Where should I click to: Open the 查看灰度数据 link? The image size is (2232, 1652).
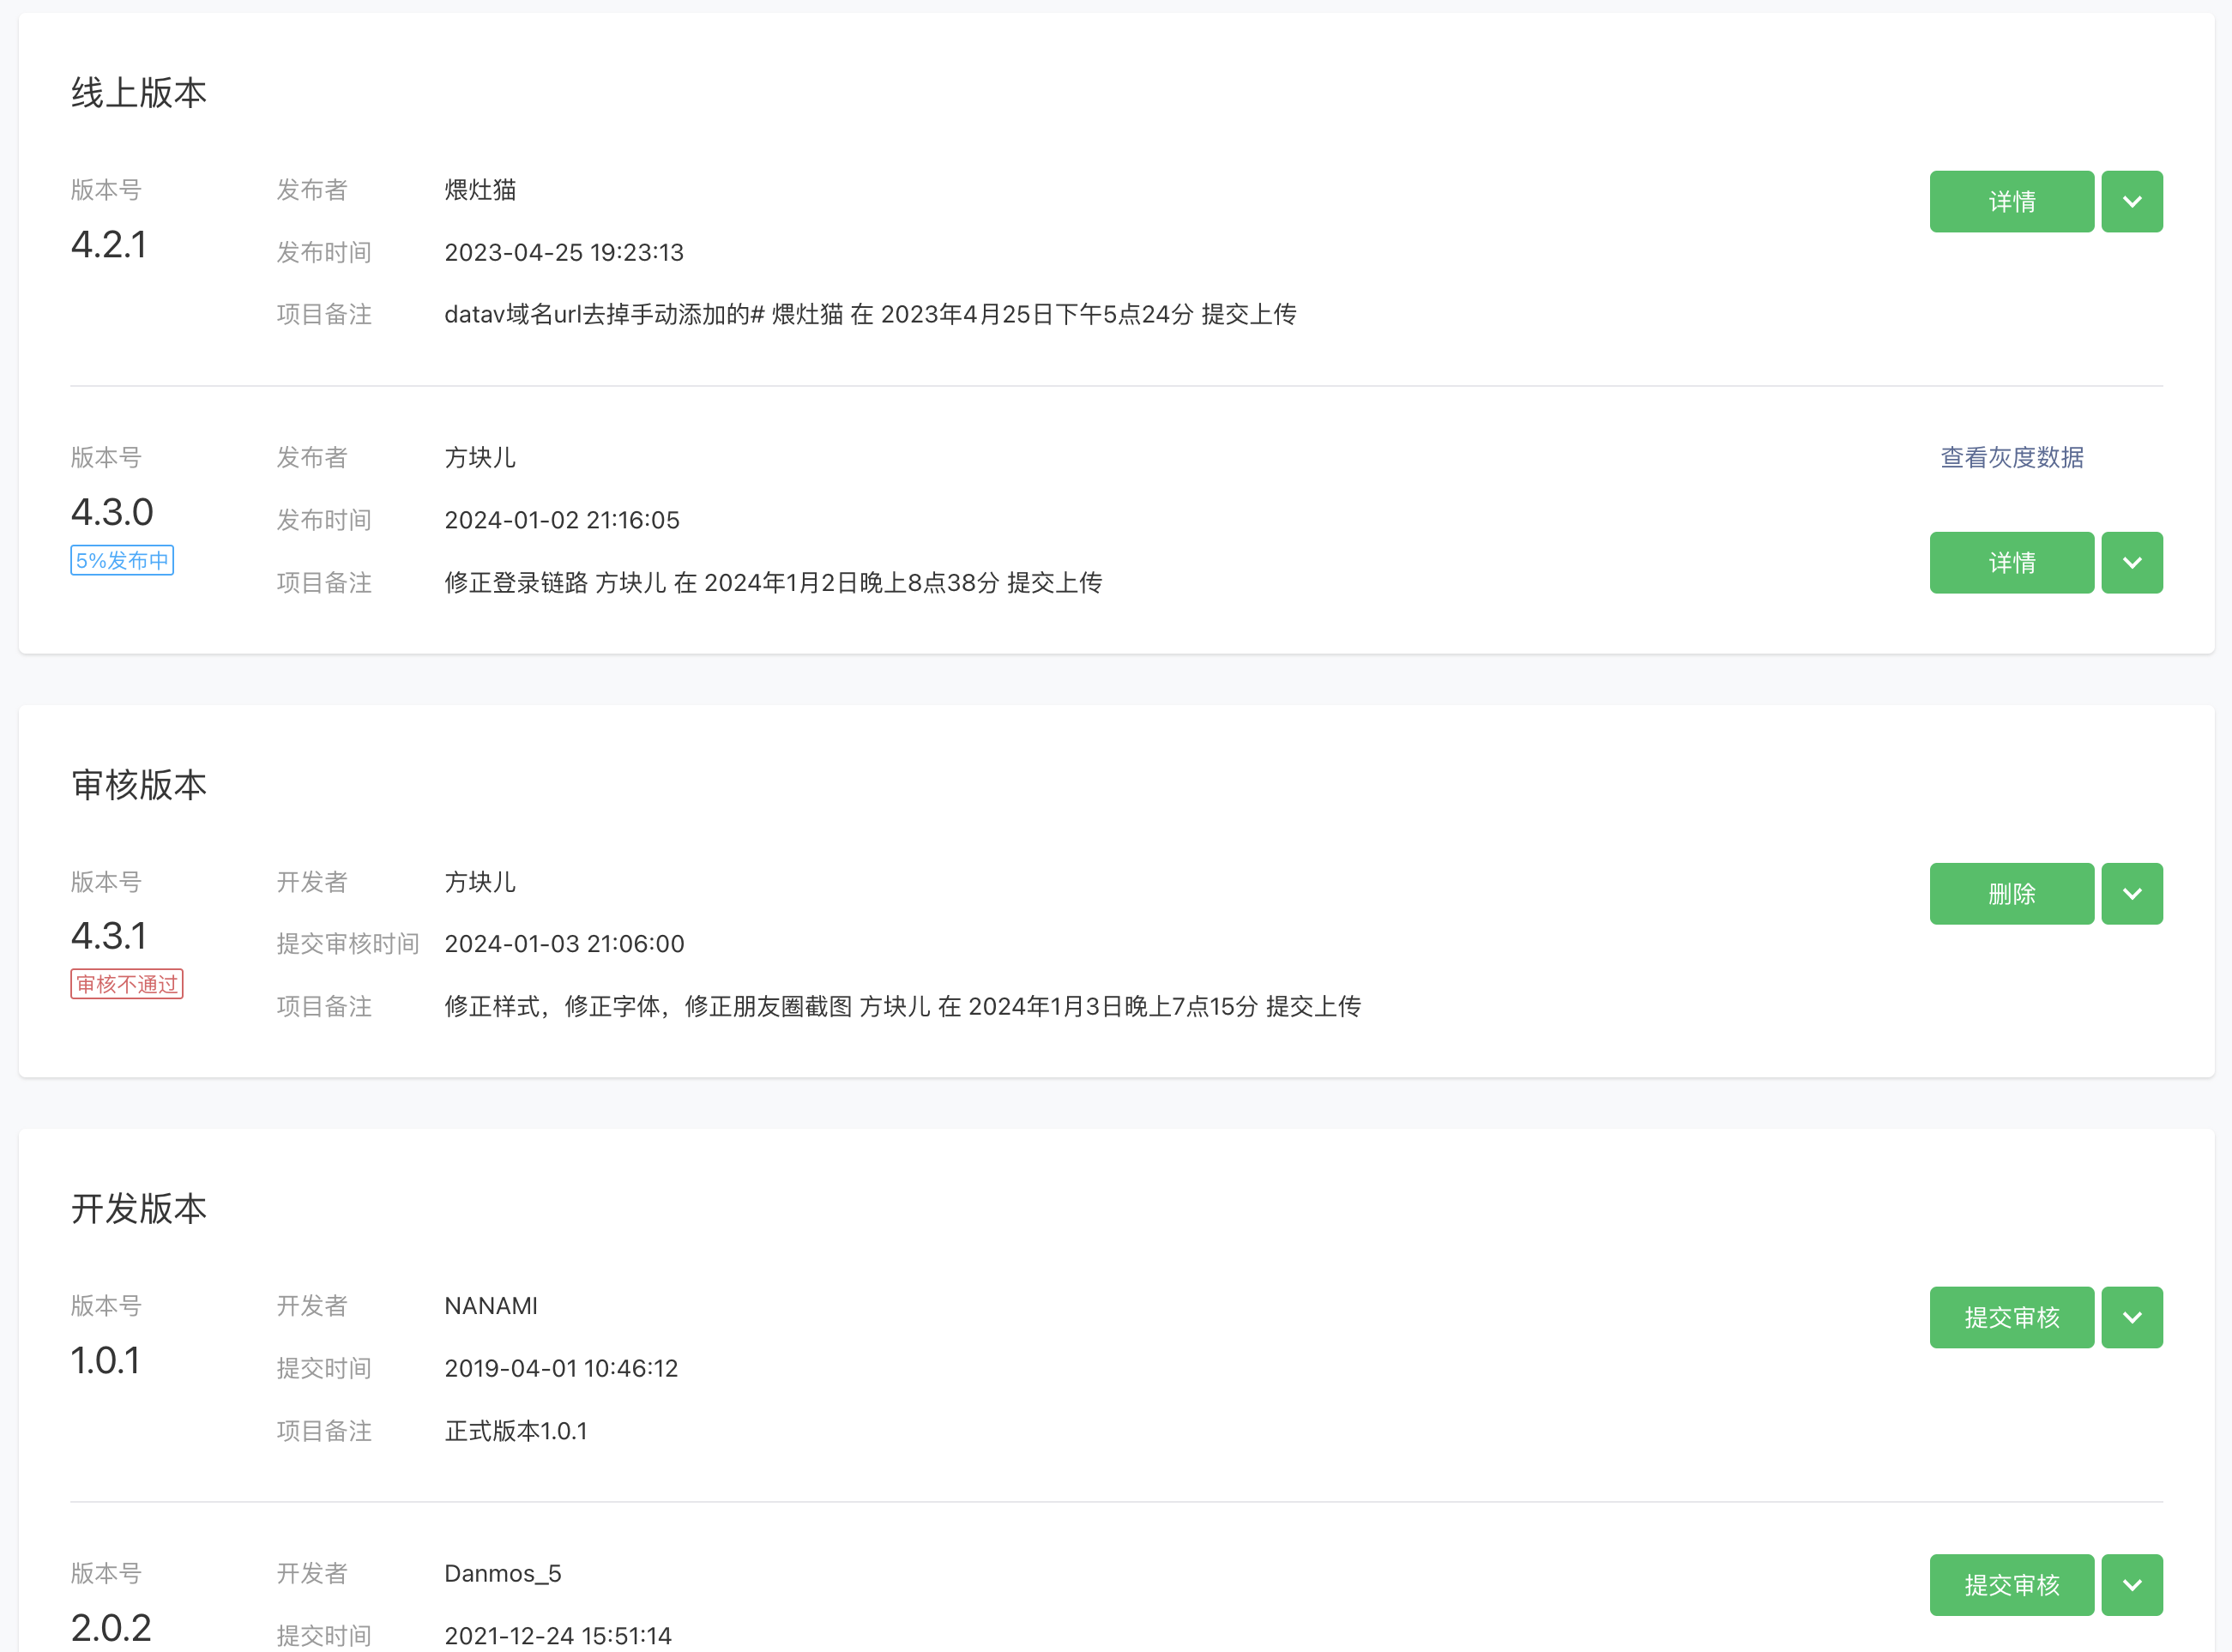point(2011,458)
